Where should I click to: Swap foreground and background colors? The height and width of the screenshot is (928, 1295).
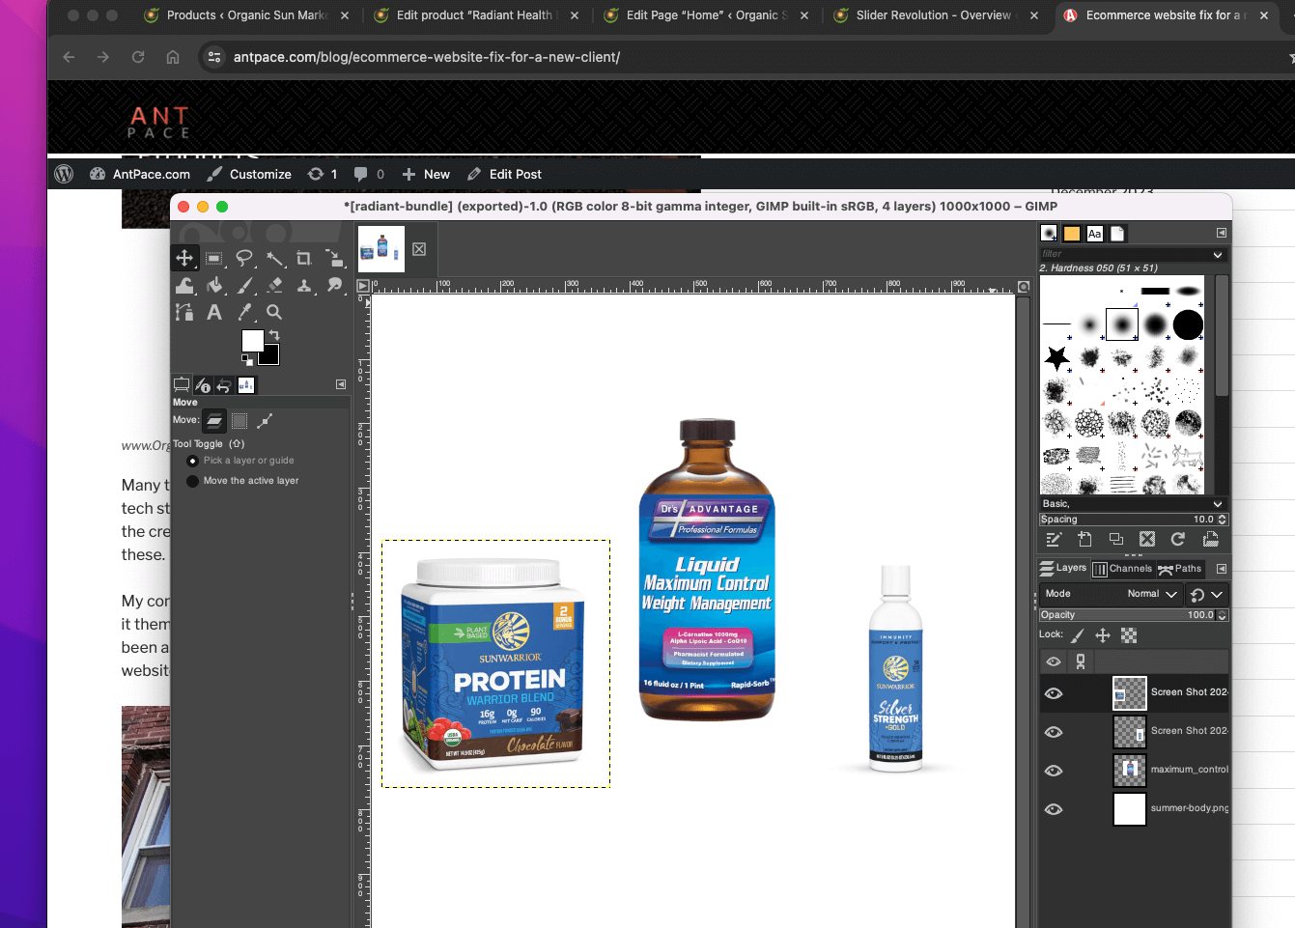pos(274,334)
